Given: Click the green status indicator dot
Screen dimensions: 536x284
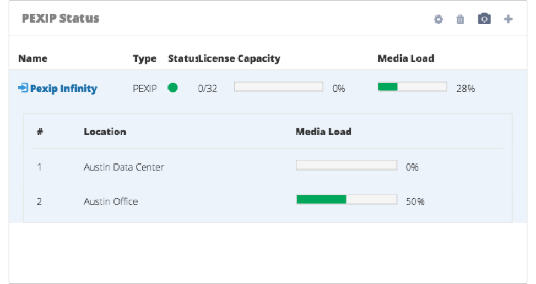Looking at the screenshot, I should 172,88.
